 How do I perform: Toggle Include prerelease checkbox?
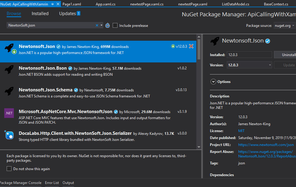click(115, 25)
